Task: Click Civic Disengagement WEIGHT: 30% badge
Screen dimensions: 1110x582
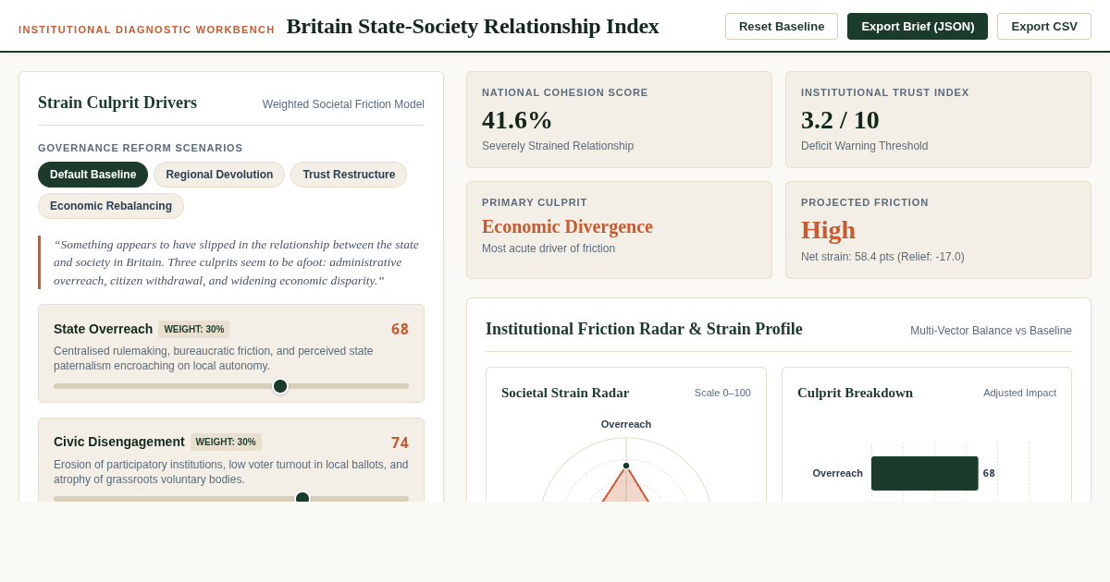Action: [226, 442]
